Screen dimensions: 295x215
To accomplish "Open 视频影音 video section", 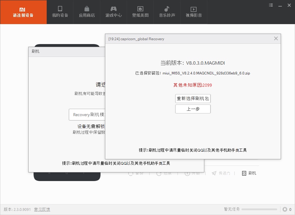I will [x=194, y=12].
